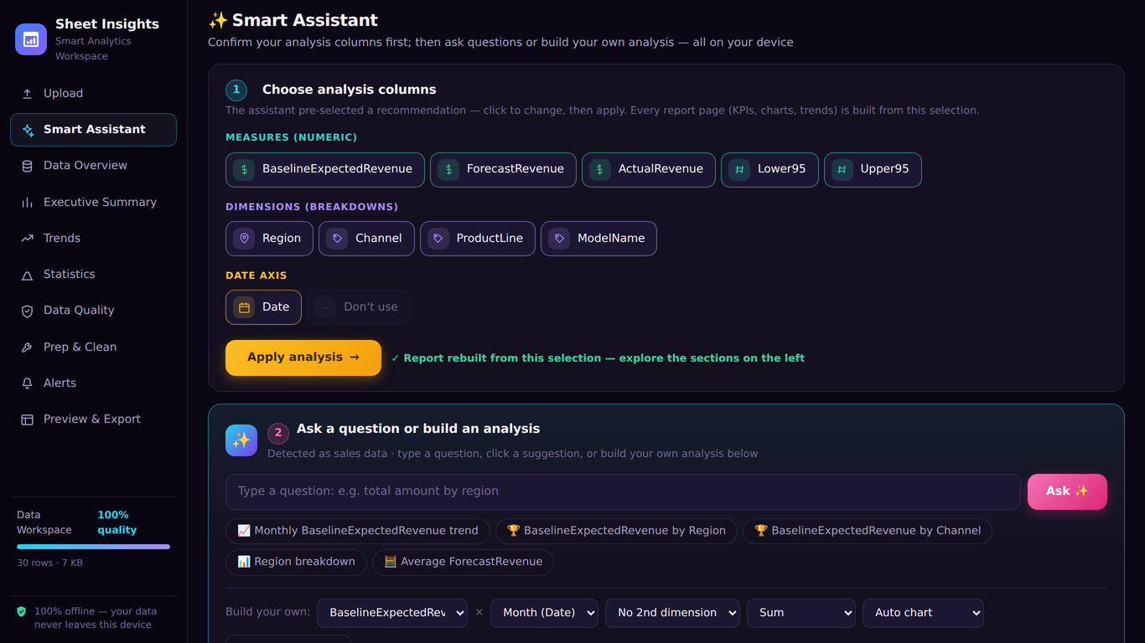Open the Auto chart type dropdown
This screenshot has width=1145, height=643.
tap(923, 613)
